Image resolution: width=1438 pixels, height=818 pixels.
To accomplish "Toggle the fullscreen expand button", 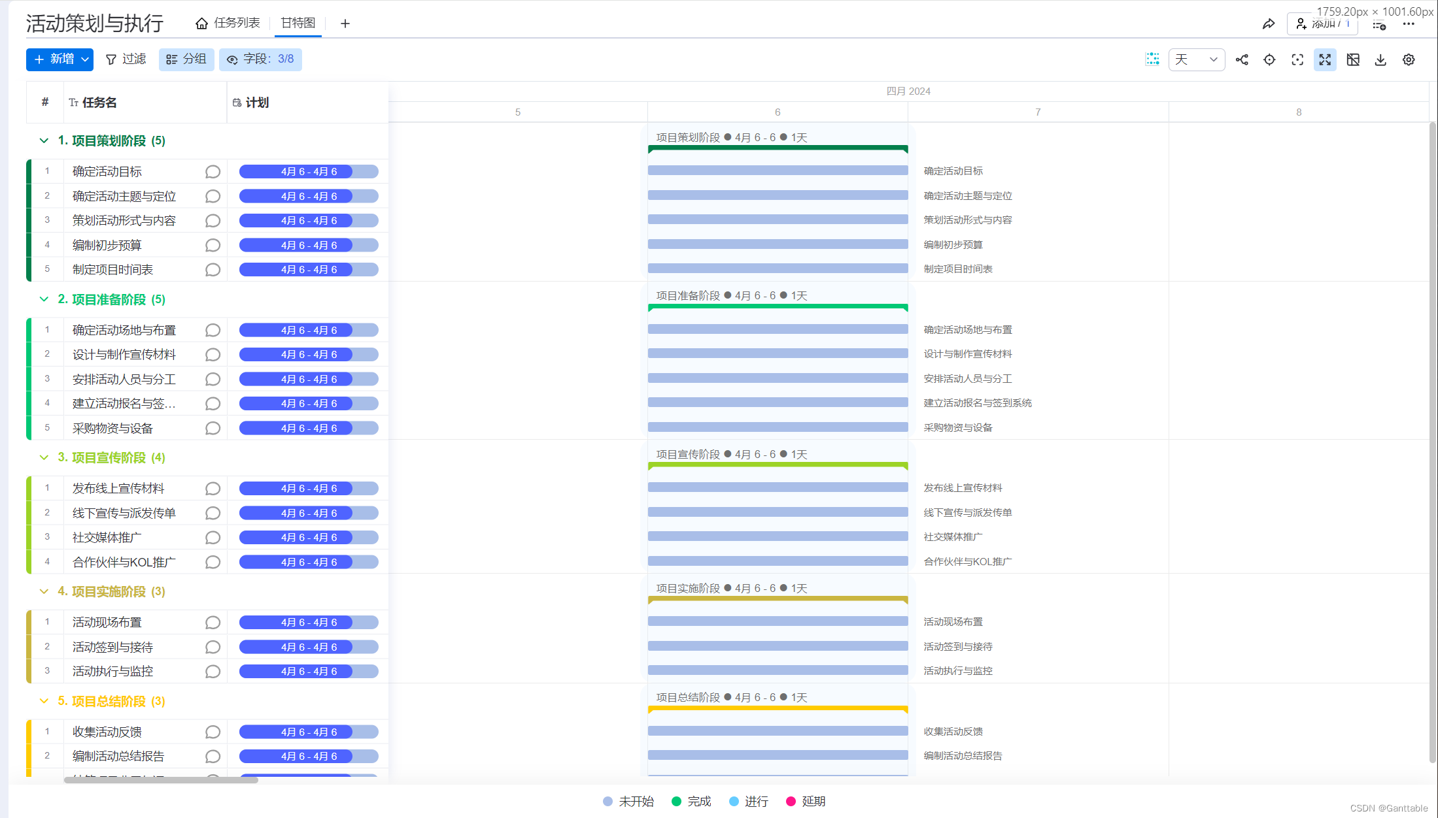I will pos(1325,59).
